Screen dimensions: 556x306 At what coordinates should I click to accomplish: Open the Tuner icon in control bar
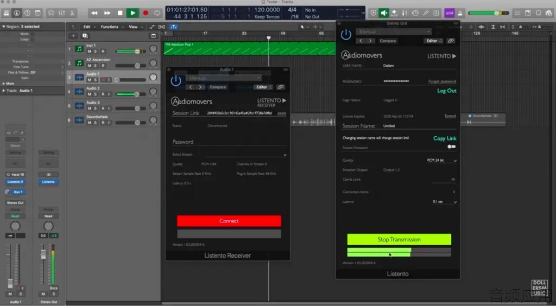coord(426,13)
